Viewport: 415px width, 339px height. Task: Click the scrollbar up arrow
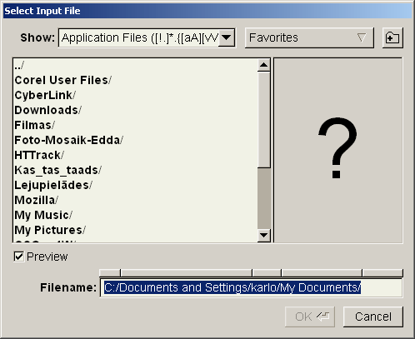[263, 65]
